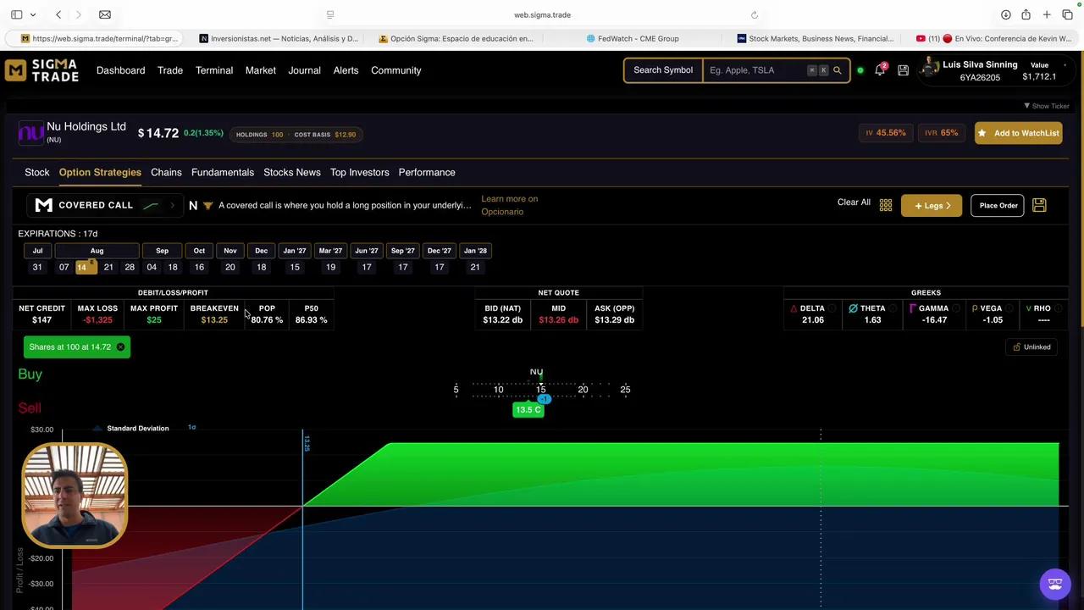Open the Safari sidebar dropdown chevron
The image size is (1084, 610).
[33, 14]
